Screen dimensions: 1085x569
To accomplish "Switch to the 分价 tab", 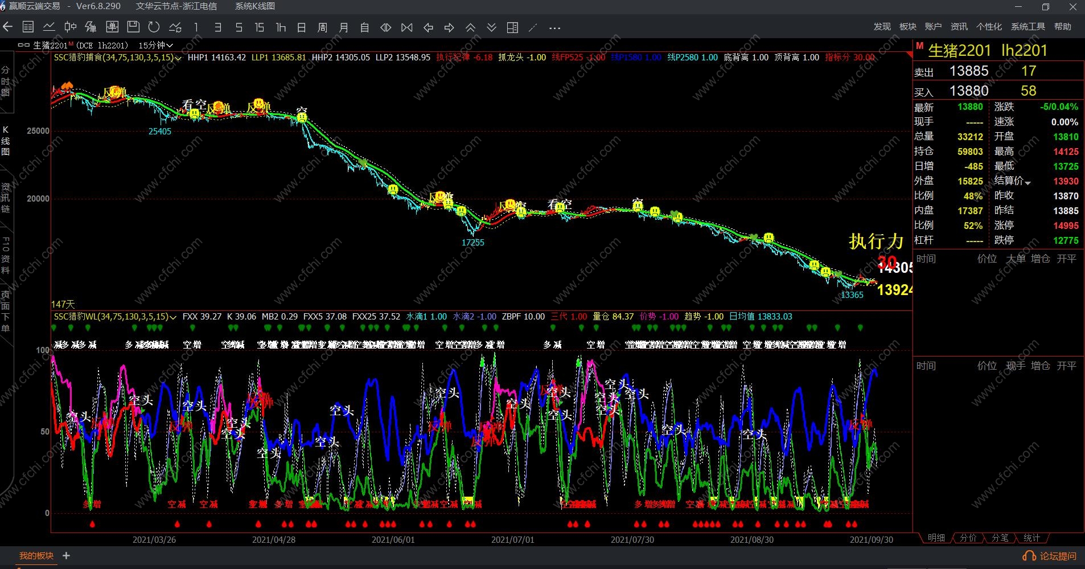I will pos(968,538).
